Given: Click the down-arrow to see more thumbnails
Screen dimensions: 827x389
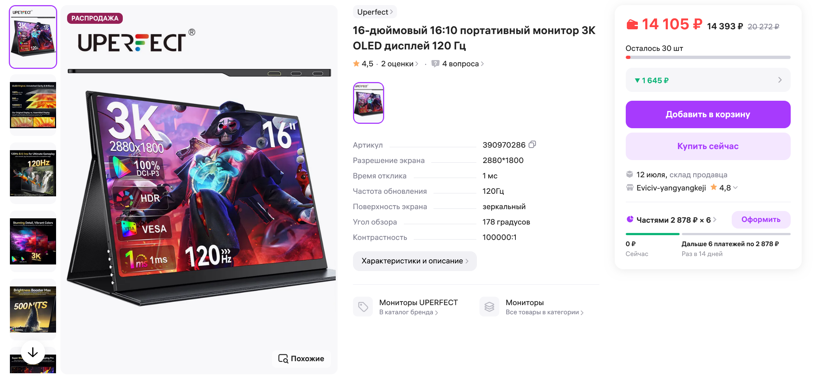Looking at the screenshot, I should 33,352.
